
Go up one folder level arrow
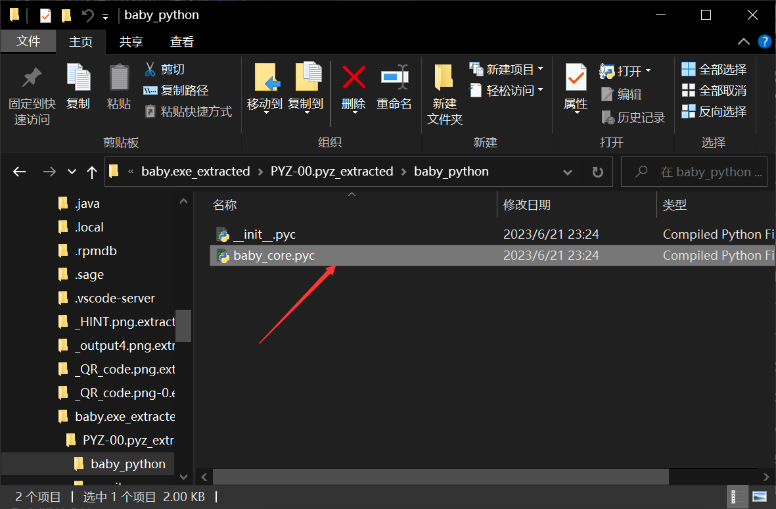(91, 172)
